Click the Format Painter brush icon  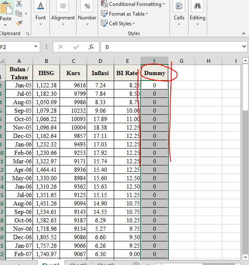click(x=19, y=23)
